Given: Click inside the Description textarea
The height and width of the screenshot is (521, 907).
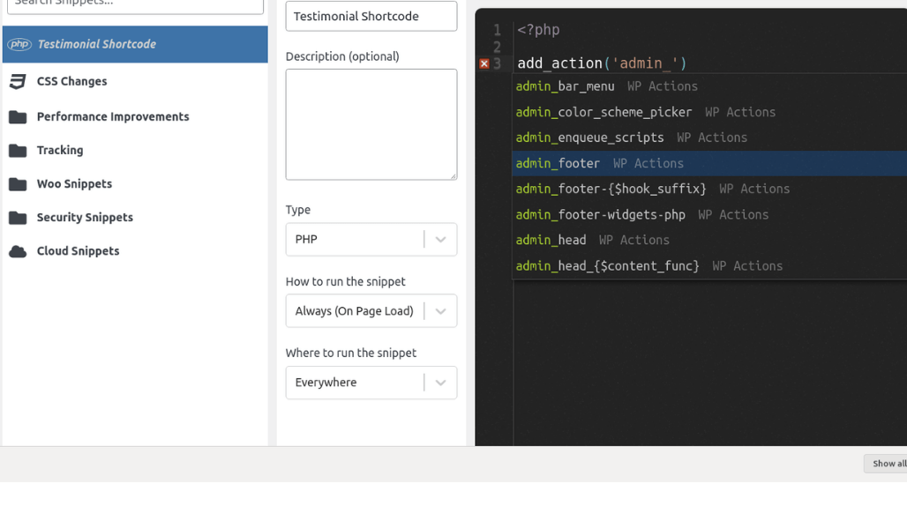Looking at the screenshot, I should click(371, 123).
